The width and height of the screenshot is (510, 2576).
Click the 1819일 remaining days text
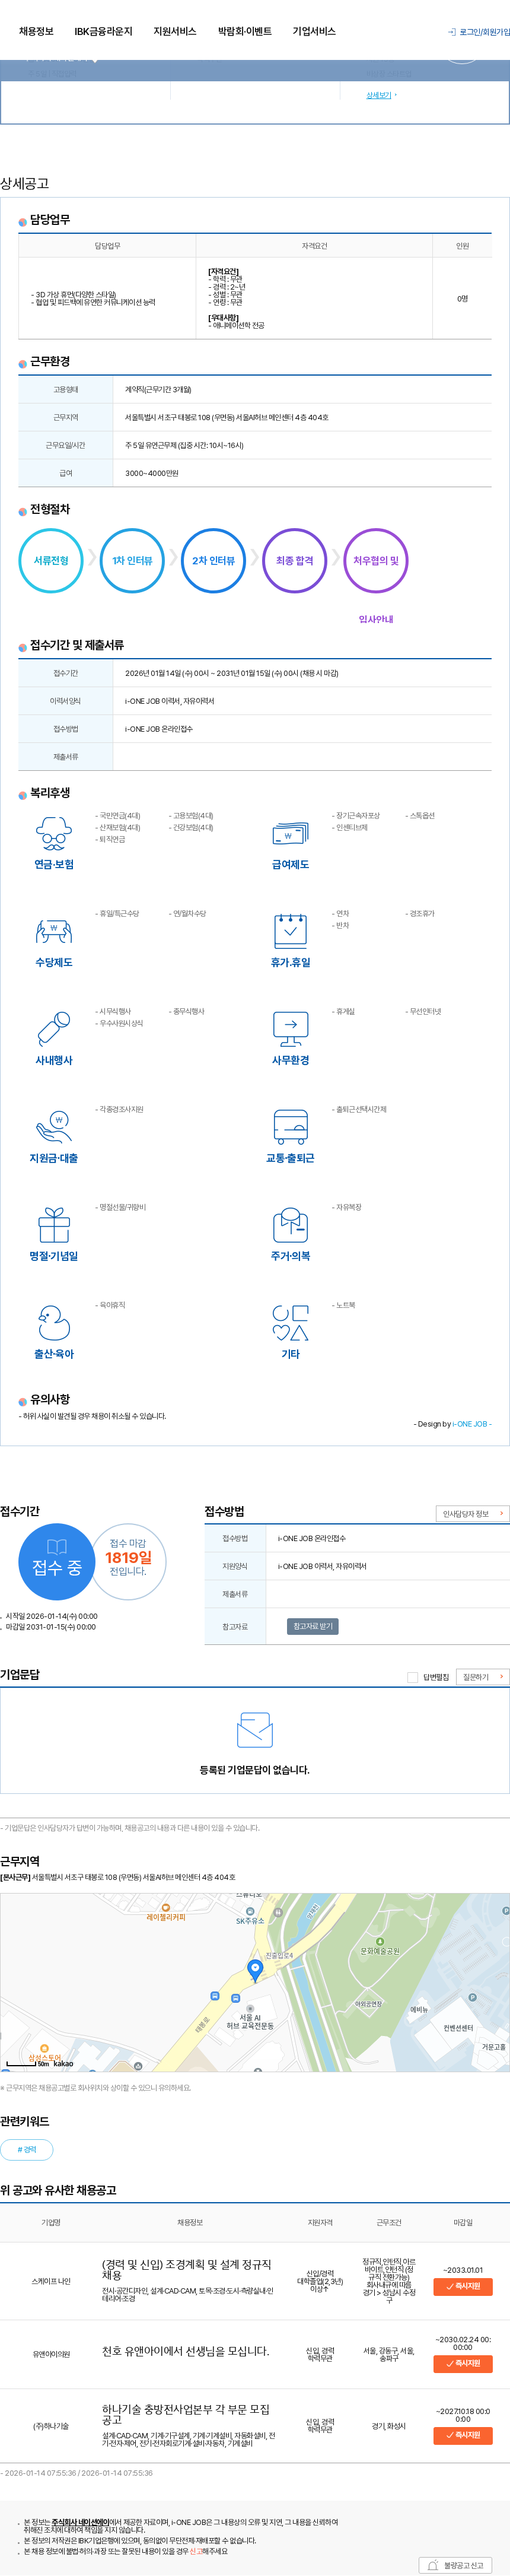click(128, 1557)
